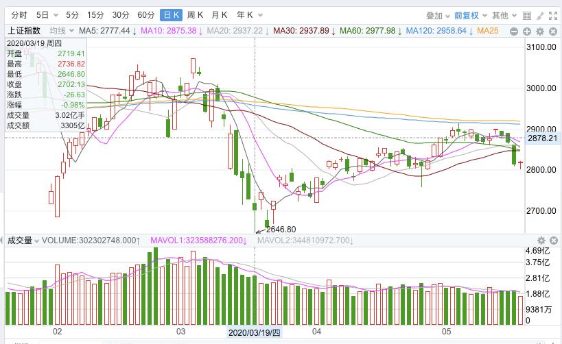Switch to the 分时 tab
The height and width of the screenshot is (344, 562).
click(x=19, y=15)
